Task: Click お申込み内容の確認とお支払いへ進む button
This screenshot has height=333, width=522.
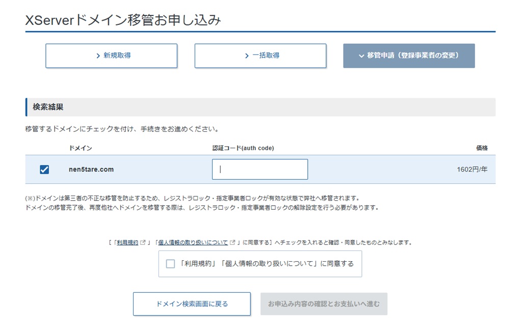Action: point(324,304)
